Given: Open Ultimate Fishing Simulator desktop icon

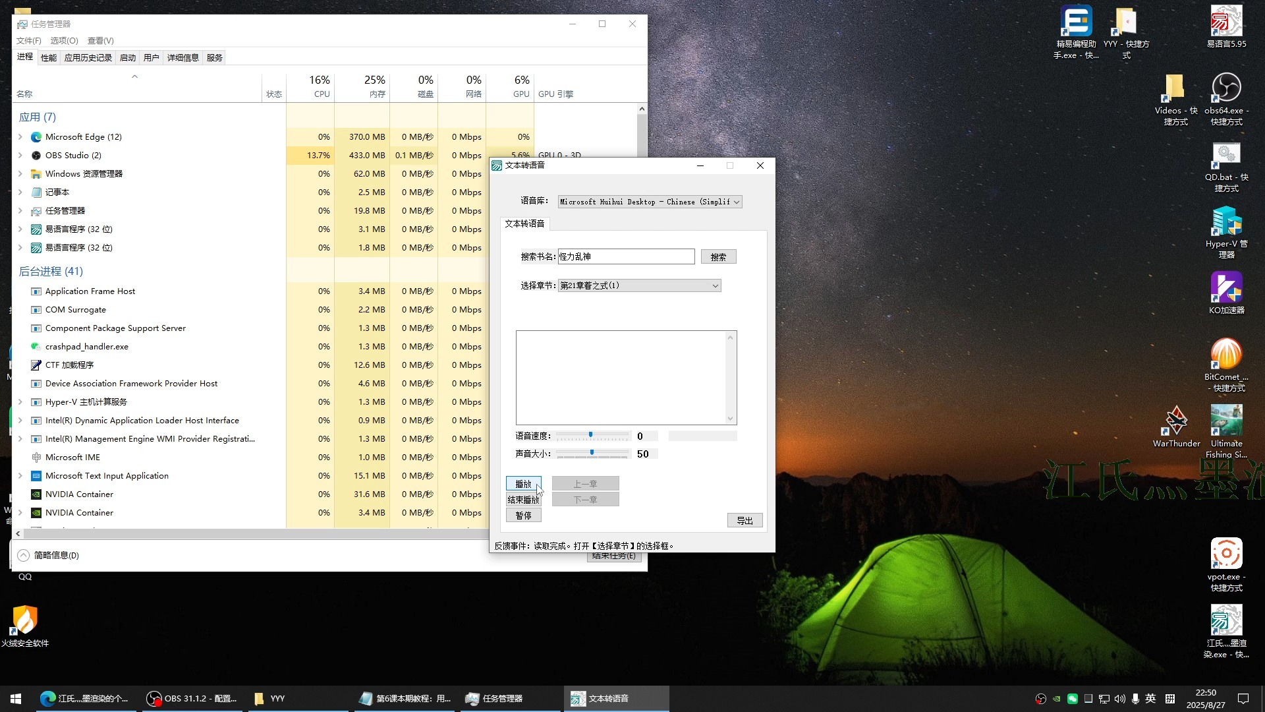Looking at the screenshot, I should pyautogui.click(x=1226, y=432).
